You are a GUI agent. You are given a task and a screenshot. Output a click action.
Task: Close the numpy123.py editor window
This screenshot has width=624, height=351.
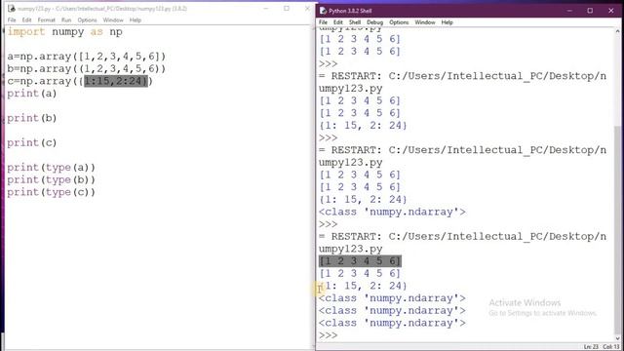[x=307, y=9]
